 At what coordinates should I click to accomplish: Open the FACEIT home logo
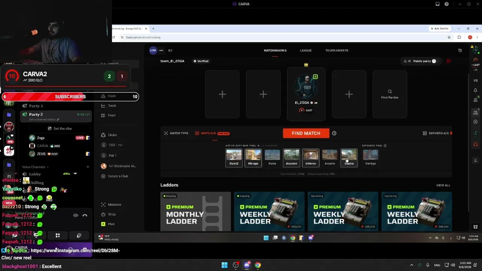tap(153, 50)
